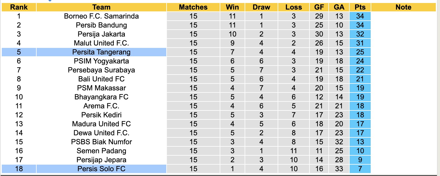Image resolution: width=440 pixels, height=176 pixels.
Task: Click the Malut United F.C. team name
Action: tap(101, 43)
